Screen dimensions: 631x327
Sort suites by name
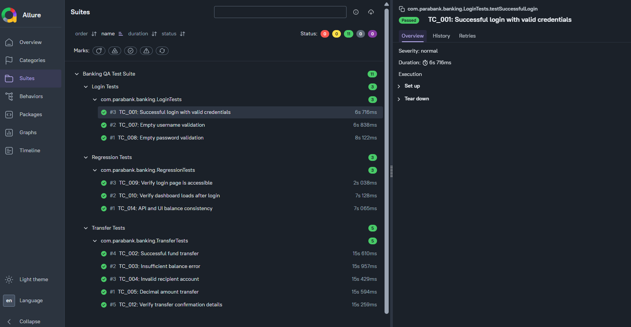click(x=112, y=34)
